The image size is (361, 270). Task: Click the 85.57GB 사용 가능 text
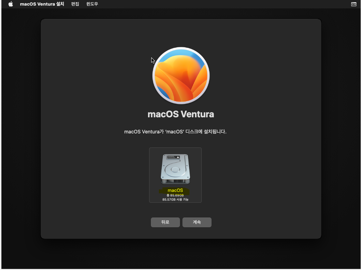pyautogui.click(x=175, y=200)
